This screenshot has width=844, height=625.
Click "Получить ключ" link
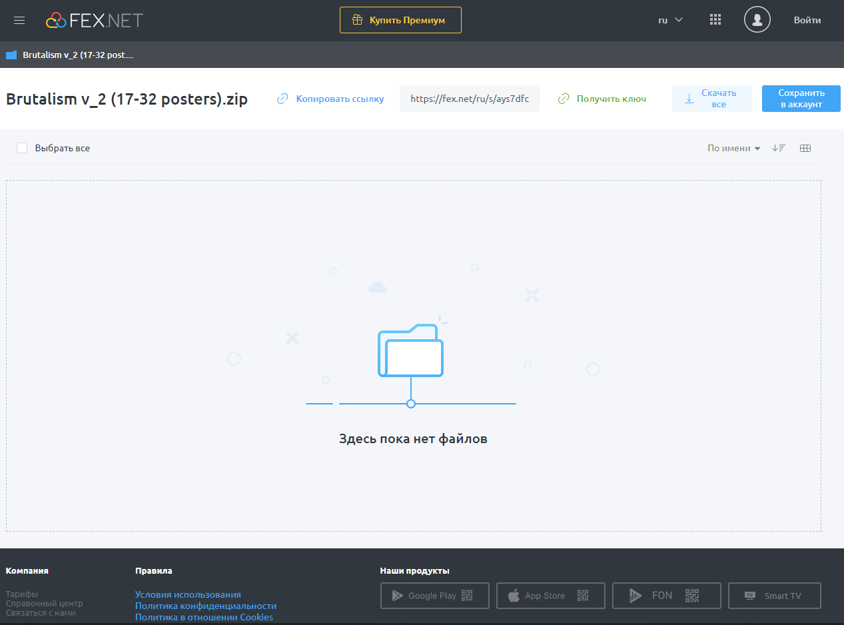(x=602, y=99)
